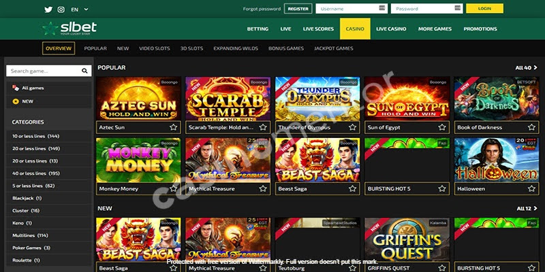Open More Games menu

[x=435, y=29]
